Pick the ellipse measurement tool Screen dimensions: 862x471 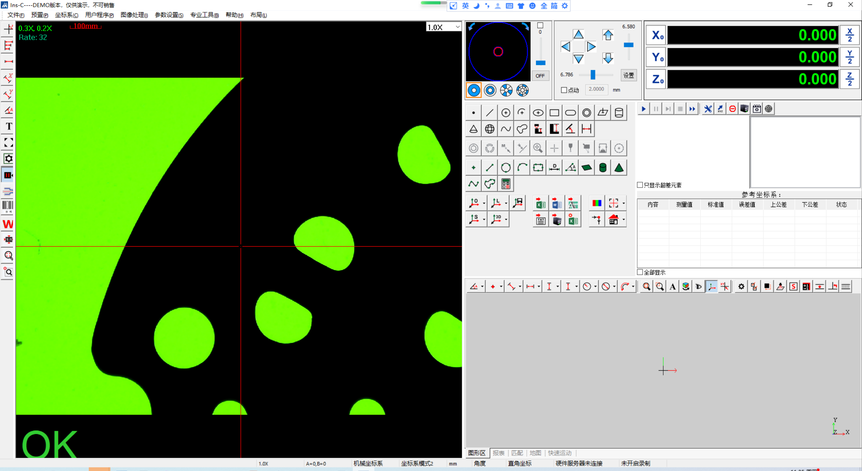tap(538, 113)
